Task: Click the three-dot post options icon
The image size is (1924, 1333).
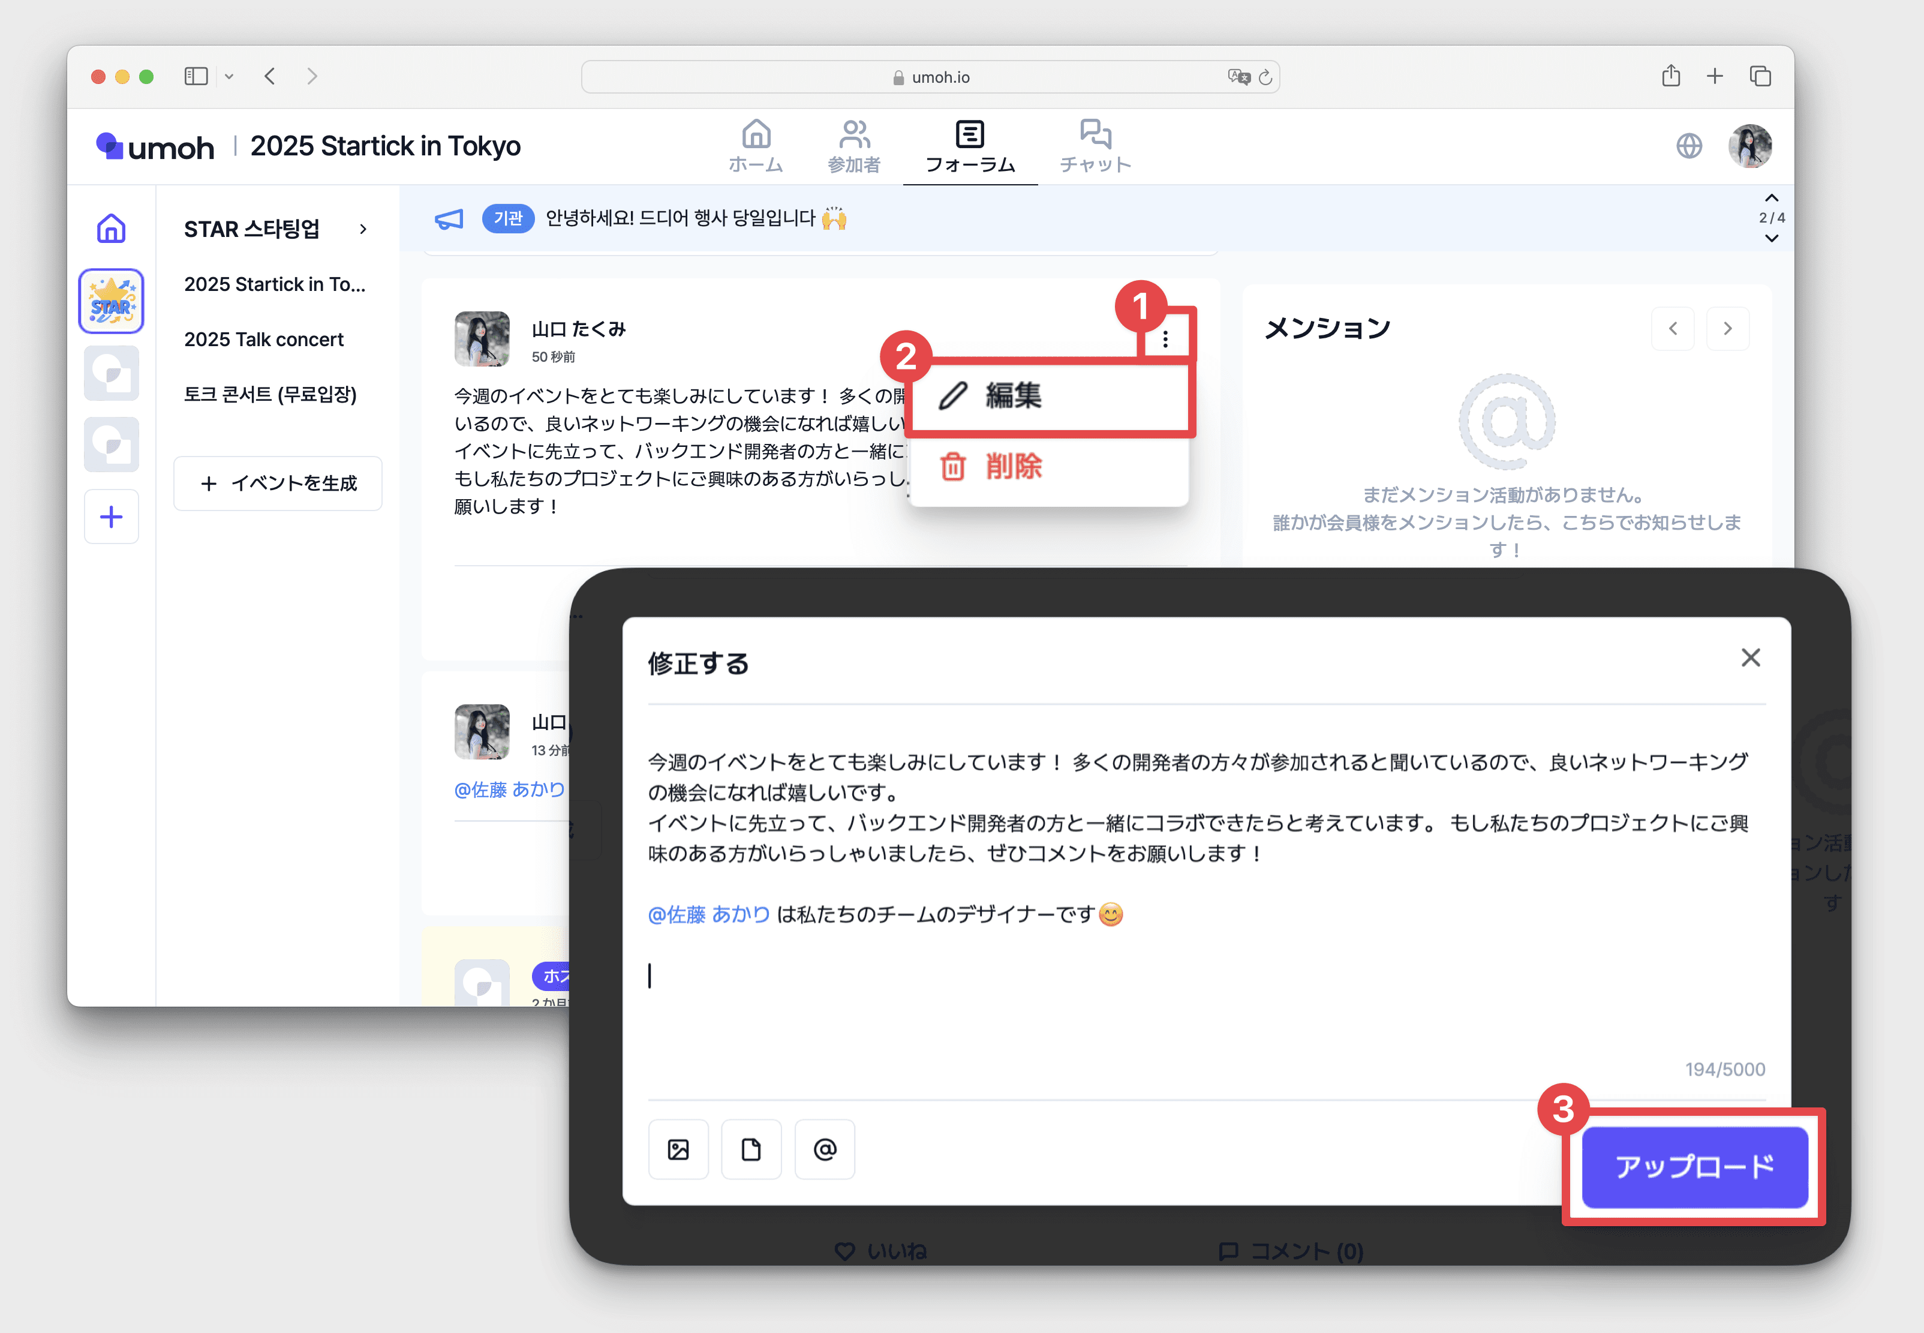Action: pyautogui.click(x=1165, y=339)
